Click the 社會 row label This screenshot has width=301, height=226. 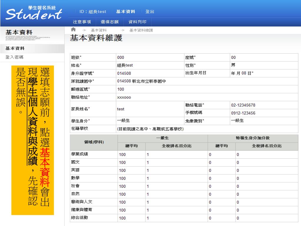pos(75,186)
